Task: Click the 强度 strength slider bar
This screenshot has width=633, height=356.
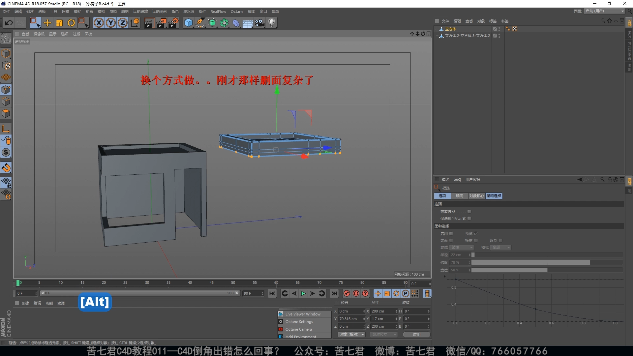Action: click(547, 263)
